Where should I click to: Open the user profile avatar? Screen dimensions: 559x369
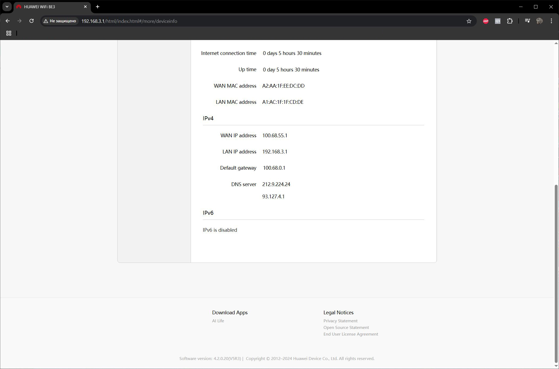click(x=539, y=21)
